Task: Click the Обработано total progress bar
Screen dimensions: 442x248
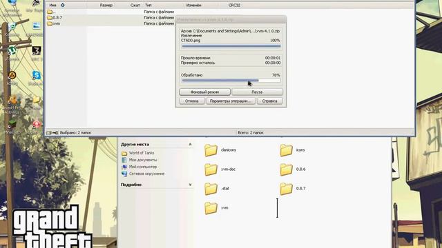Action: 231,81
